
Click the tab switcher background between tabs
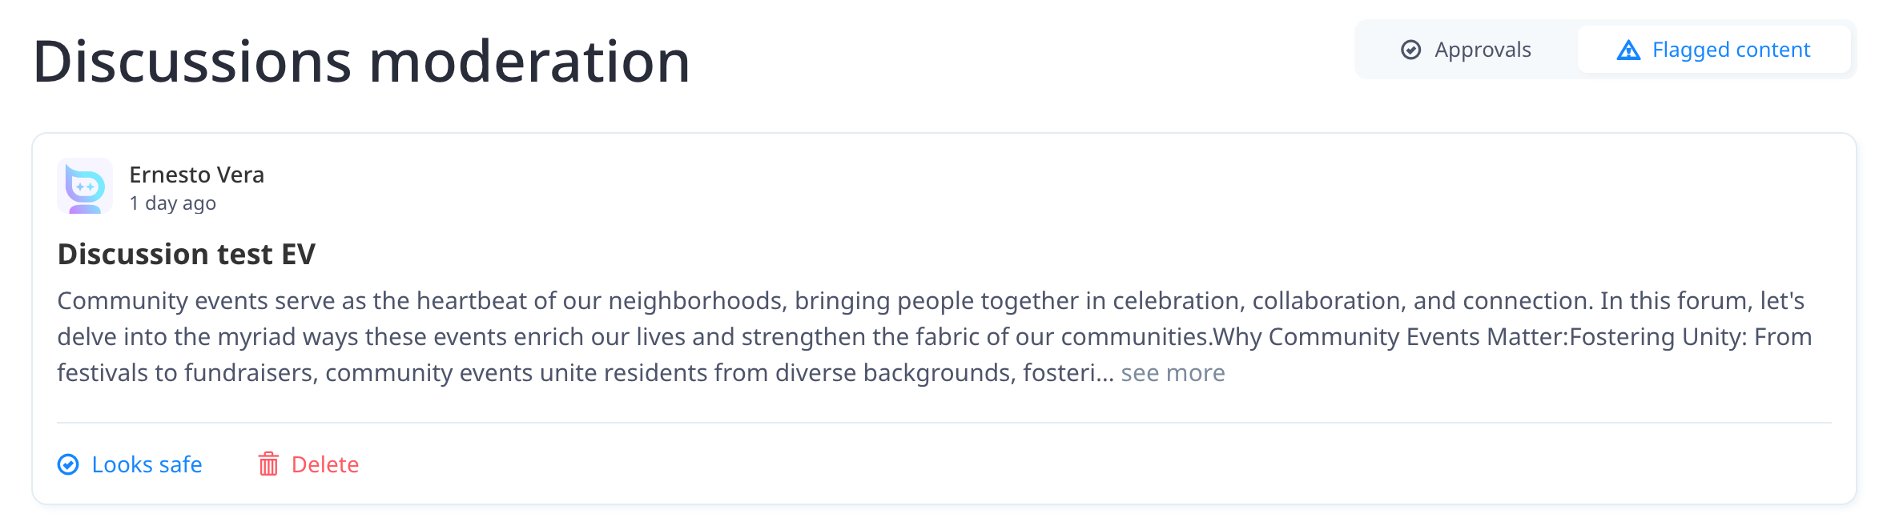(x=1575, y=50)
